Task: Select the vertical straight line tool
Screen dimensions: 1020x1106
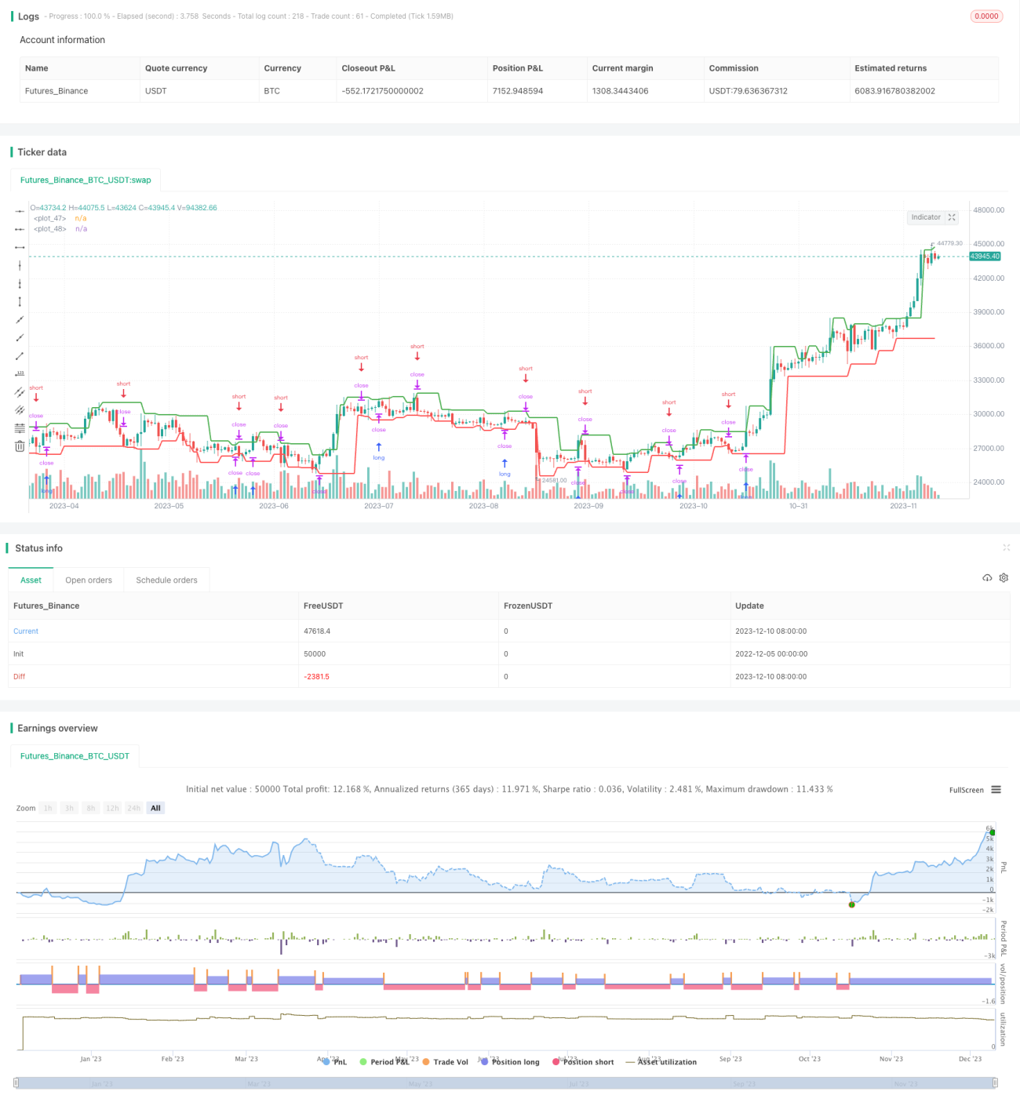Action: pos(20,265)
